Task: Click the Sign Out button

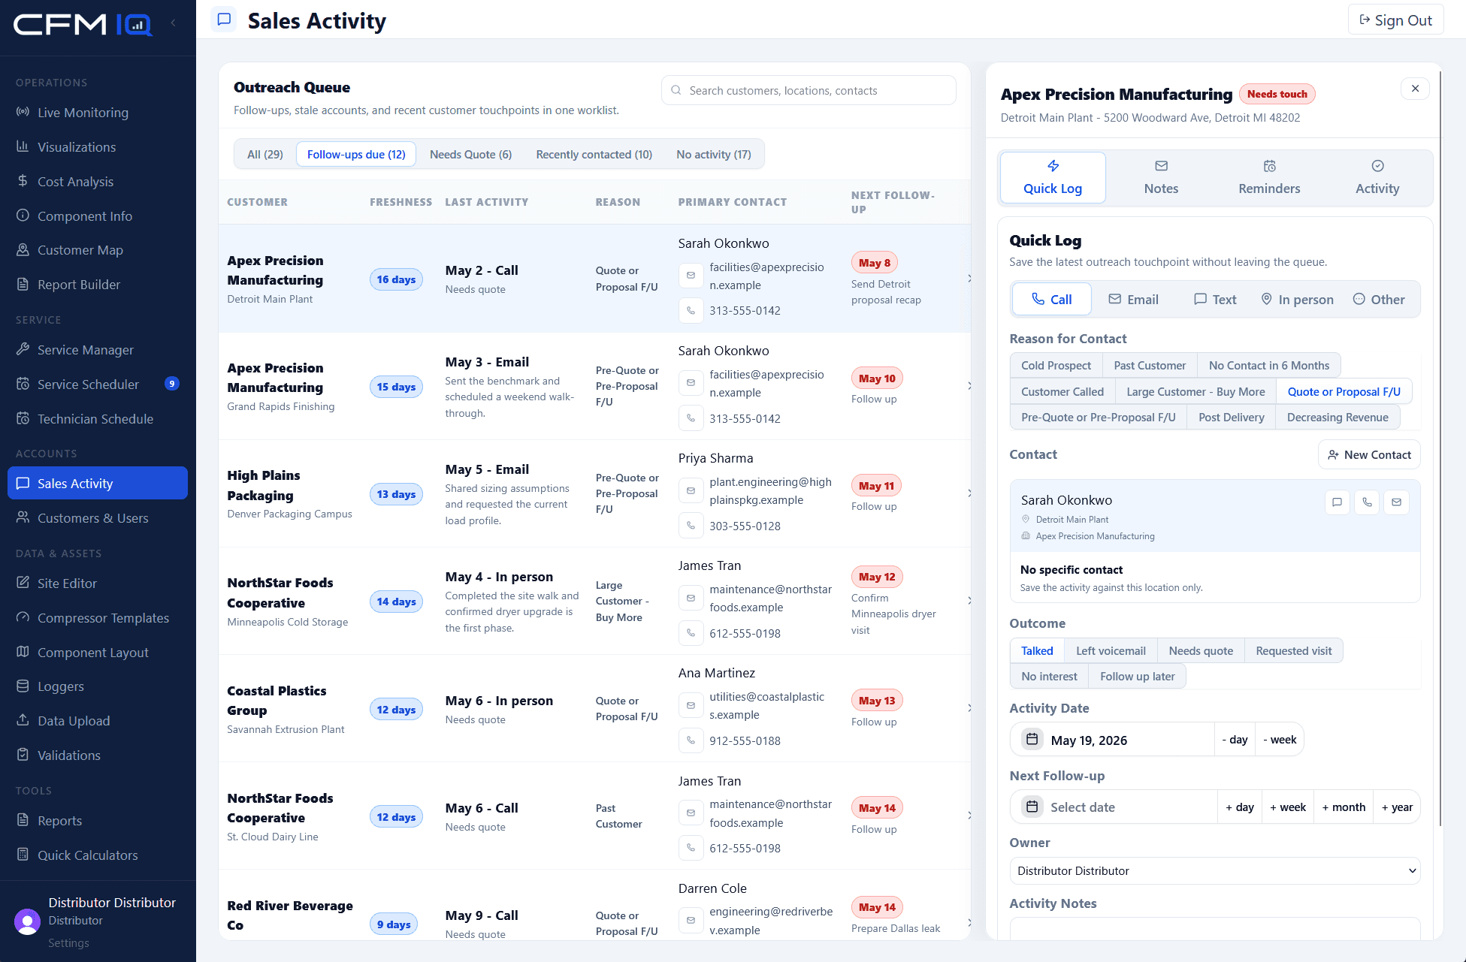Action: pos(1395,20)
